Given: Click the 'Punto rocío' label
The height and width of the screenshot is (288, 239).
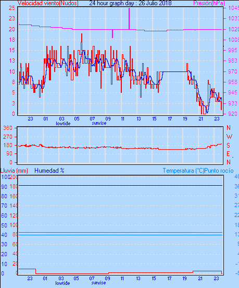Looking at the screenshot, I should pyautogui.click(x=219, y=171).
